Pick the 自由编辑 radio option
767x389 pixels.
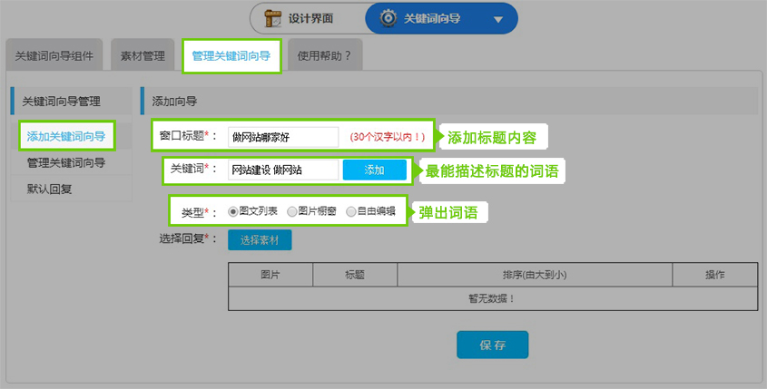click(350, 211)
